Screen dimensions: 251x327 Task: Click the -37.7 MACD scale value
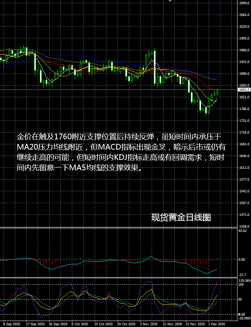point(242,275)
